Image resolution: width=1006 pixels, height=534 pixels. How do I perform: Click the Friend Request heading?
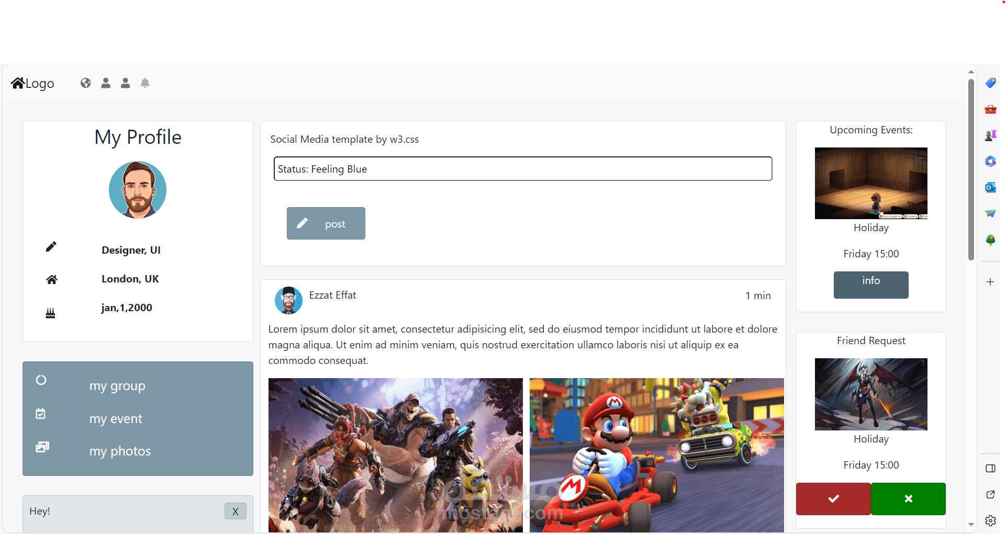[x=871, y=340]
